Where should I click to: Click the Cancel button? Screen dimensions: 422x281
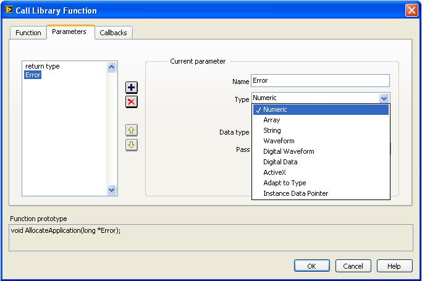pyautogui.click(x=353, y=266)
